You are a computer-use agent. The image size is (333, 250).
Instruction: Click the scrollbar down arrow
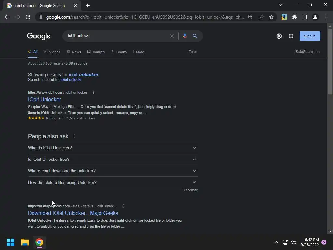pos(330,231)
